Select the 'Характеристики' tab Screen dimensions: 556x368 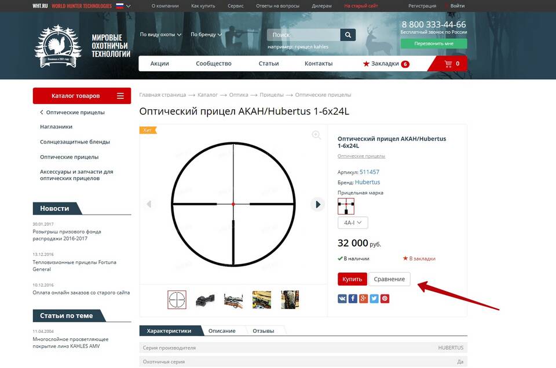click(169, 331)
